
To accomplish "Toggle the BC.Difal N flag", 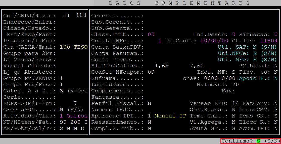I will pyautogui.click(x=276, y=66).
